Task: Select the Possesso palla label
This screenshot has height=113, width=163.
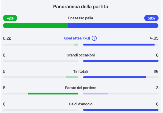Action: point(80,18)
